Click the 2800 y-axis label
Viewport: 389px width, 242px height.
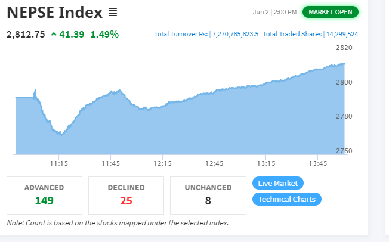[x=344, y=82]
